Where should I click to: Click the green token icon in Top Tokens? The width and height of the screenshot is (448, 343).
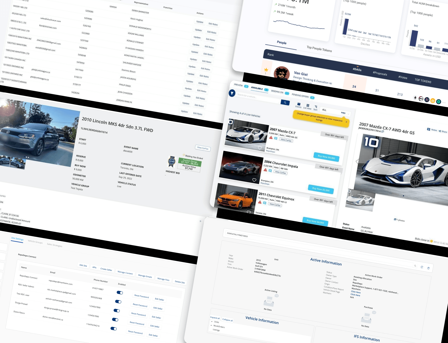click(439, 101)
